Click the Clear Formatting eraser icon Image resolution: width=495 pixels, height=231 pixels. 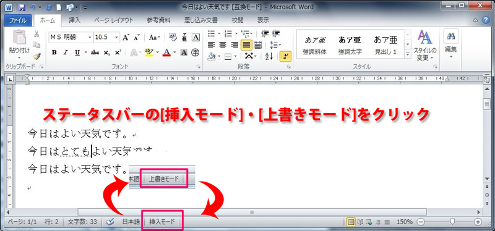[173, 37]
